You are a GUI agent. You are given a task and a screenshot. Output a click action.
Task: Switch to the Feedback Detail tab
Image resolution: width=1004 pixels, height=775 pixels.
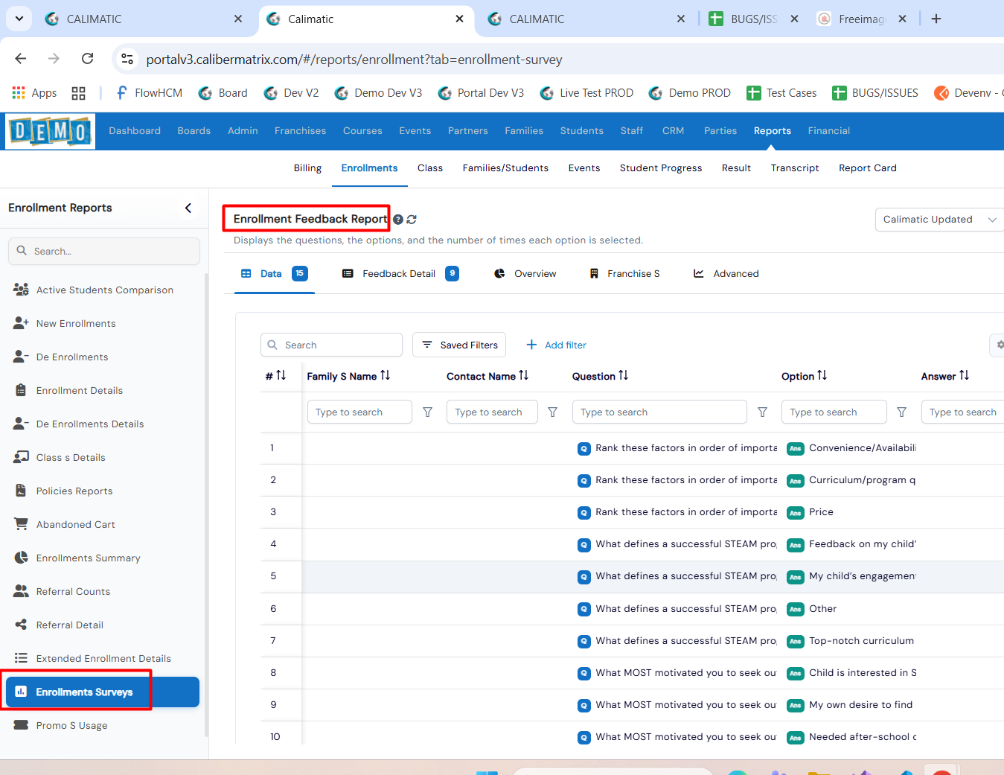pyautogui.click(x=400, y=274)
